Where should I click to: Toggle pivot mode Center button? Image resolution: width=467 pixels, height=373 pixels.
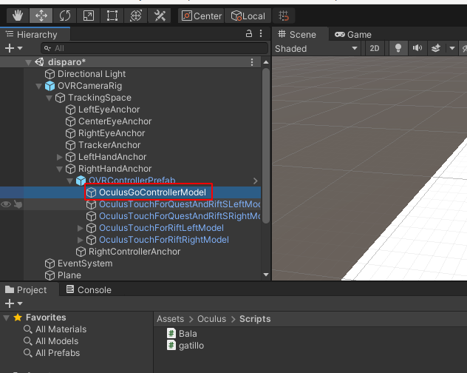click(x=201, y=16)
